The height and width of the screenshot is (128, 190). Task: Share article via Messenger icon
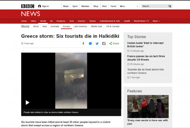point(91,43)
